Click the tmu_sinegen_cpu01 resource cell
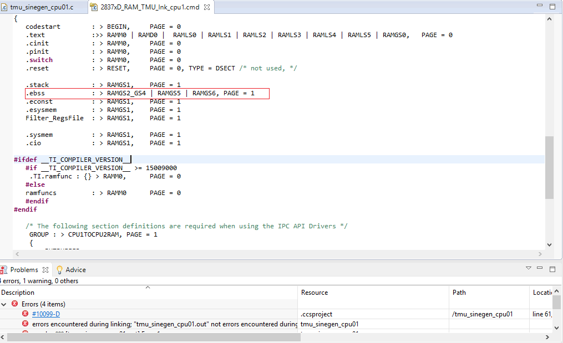The width and height of the screenshot is (563, 343). tap(329, 324)
